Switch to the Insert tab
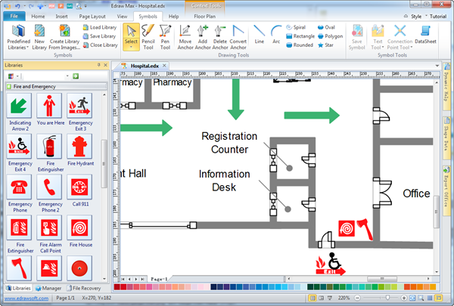 point(62,17)
